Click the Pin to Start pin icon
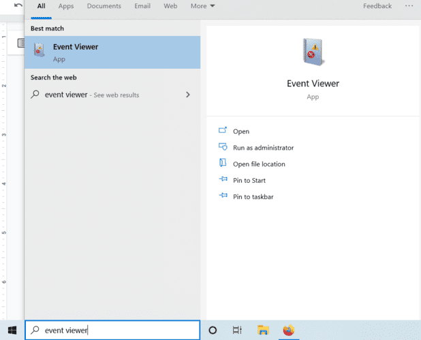The image size is (421, 340). click(x=223, y=179)
